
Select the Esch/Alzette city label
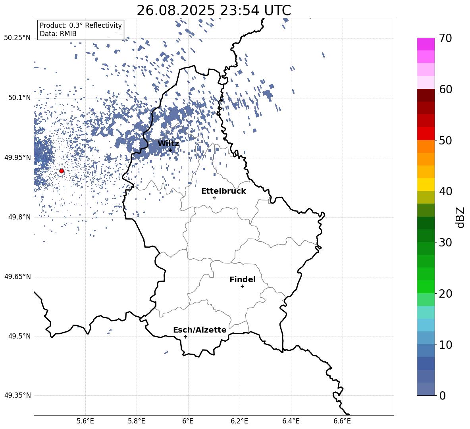(x=200, y=330)
